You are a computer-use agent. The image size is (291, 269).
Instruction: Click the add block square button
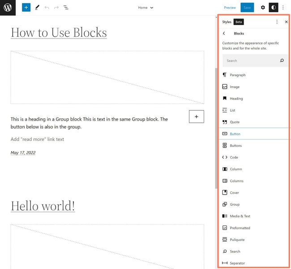pyautogui.click(x=197, y=117)
